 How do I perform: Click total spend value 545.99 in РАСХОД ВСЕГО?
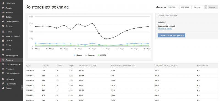pyautogui.click(x=81, y=76)
